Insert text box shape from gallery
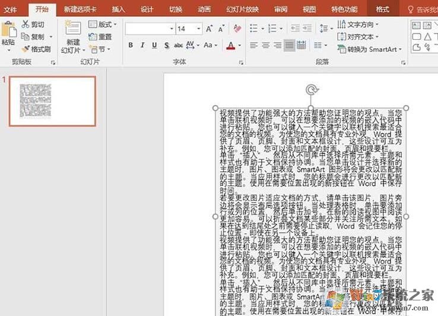438x316 pixels. point(417,26)
